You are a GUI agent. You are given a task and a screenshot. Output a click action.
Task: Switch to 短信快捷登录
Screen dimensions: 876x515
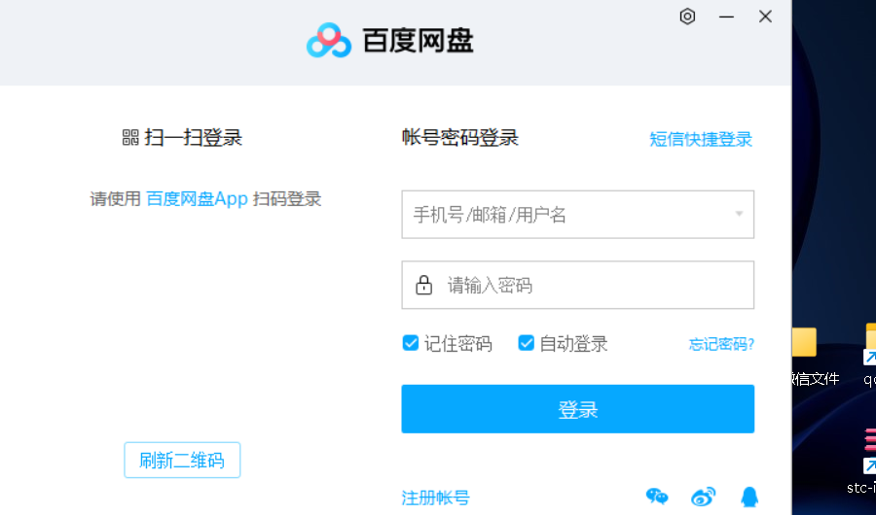701,139
